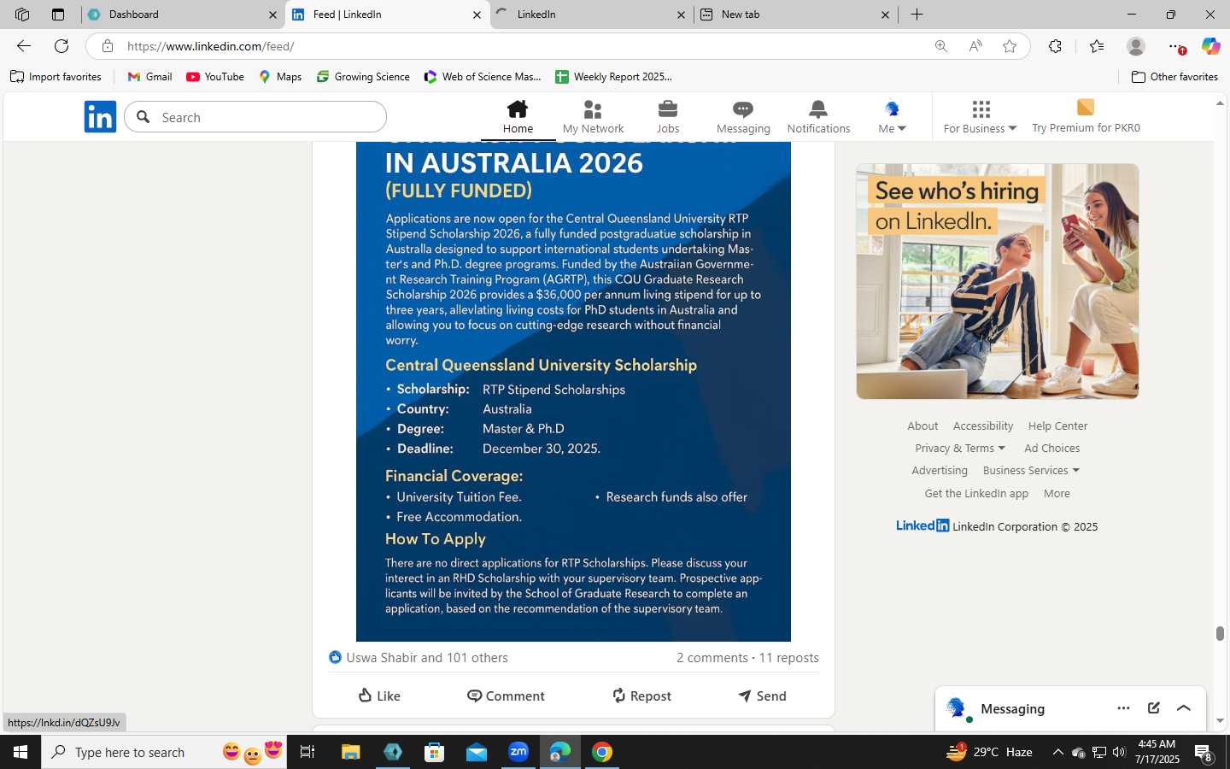
Task: Open YouTube bookmark
Action: [215, 76]
